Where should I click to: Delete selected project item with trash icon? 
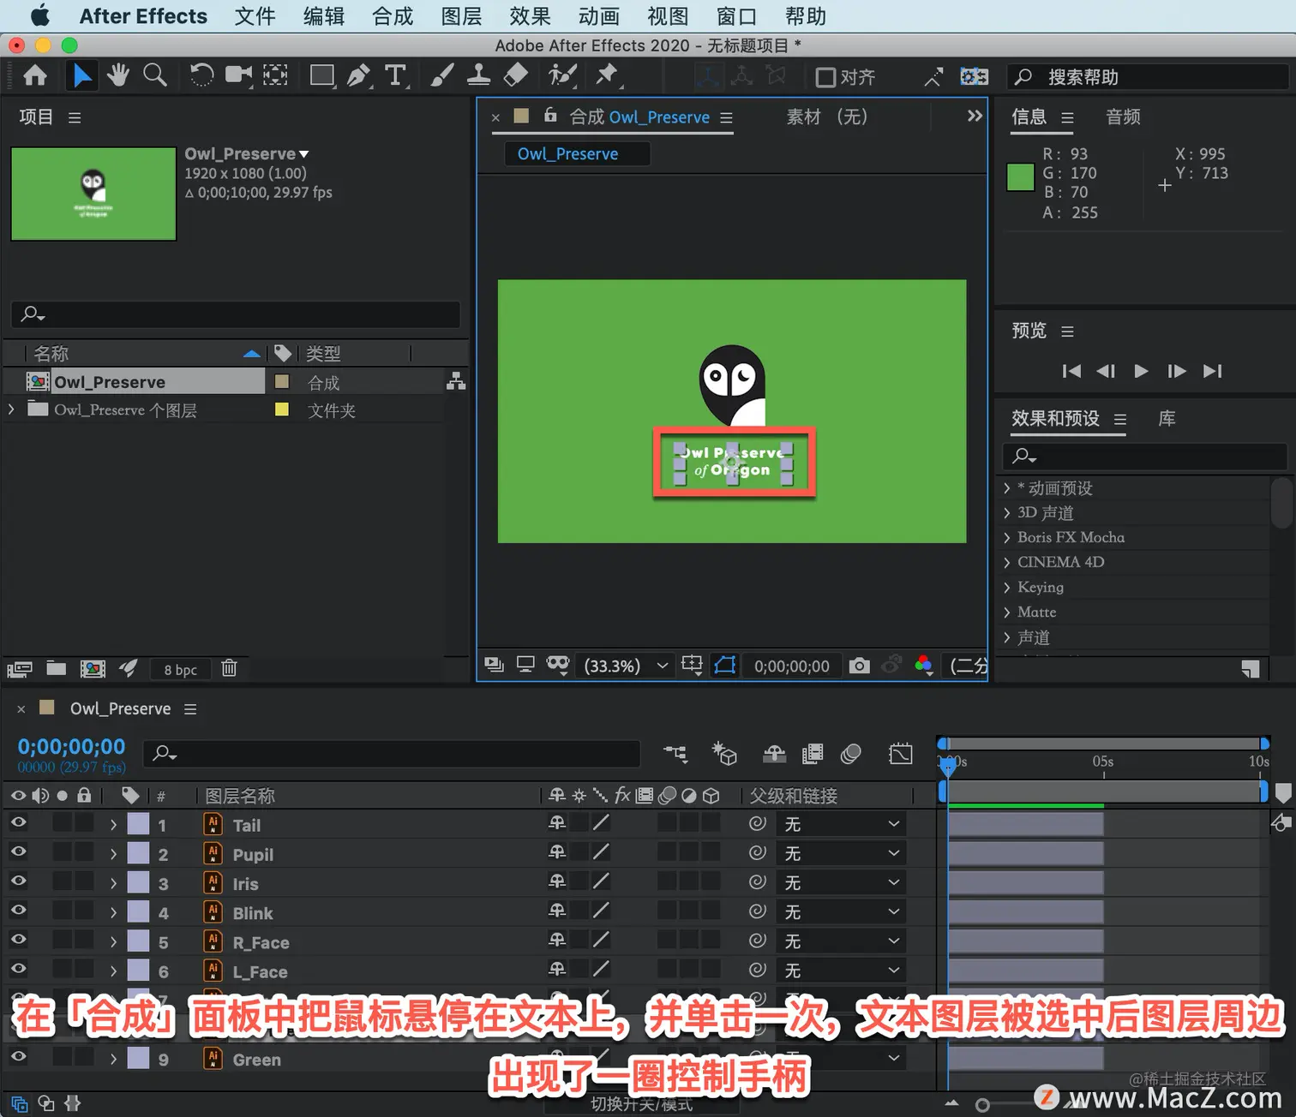coord(229,668)
